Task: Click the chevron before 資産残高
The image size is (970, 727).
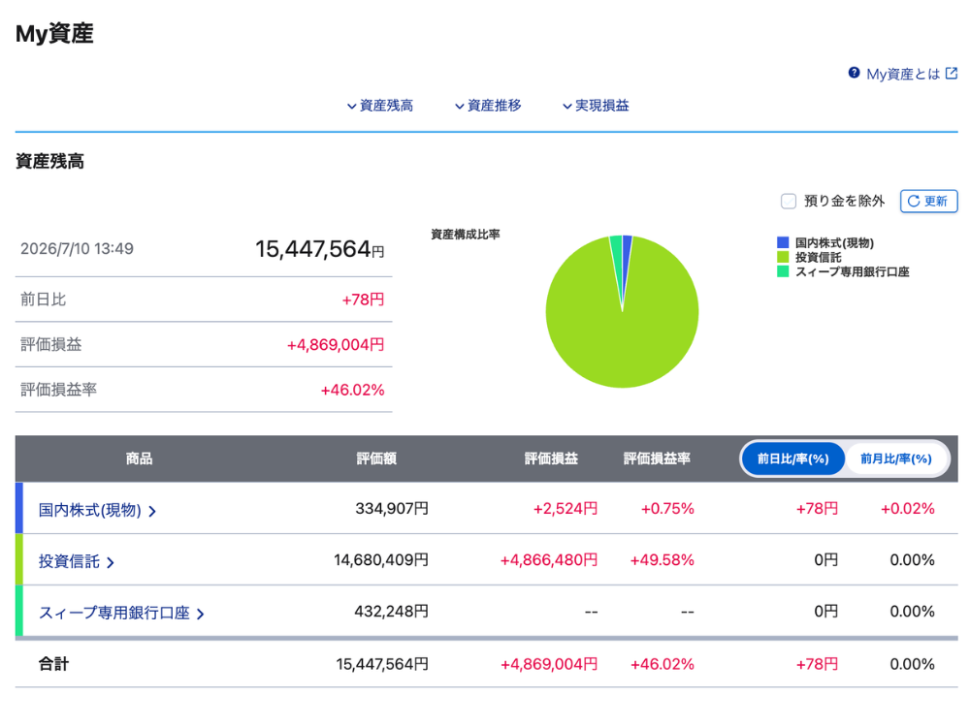Action: point(351,107)
